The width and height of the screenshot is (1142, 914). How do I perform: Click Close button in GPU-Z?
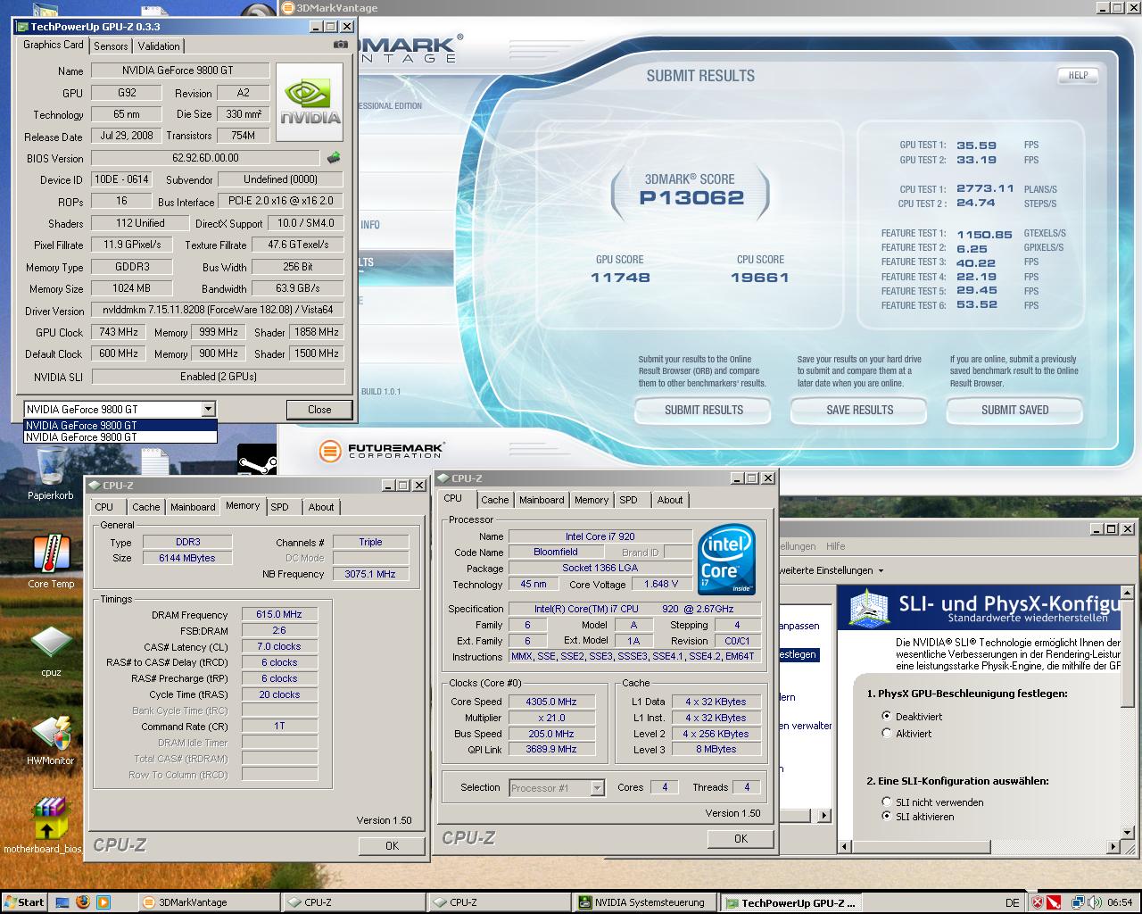(x=319, y=409)
